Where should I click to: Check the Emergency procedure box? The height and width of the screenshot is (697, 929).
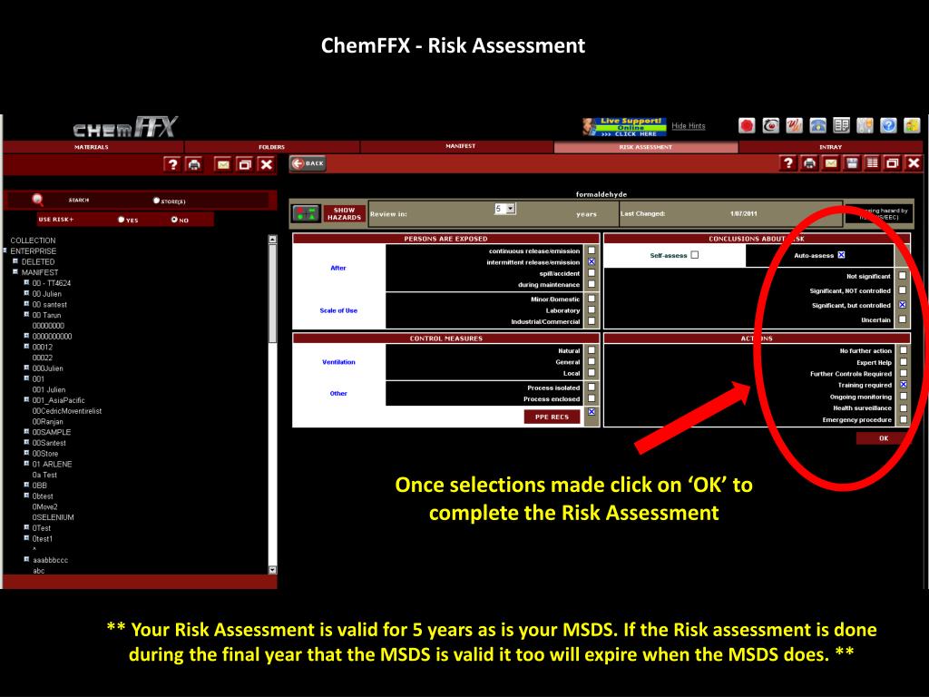click(903, 419)
